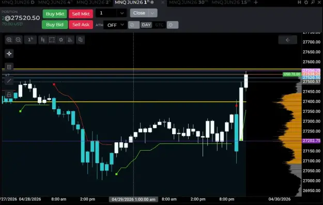Screen dimensions: 323x205
Task: Select the line drawing tool on the left sidebar
Action: point(9,81)
